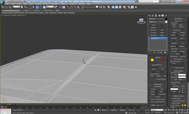This screenshot has height=114, width=189.
Task: Switch to the Motion command panel
Action: tap(159, 16)
